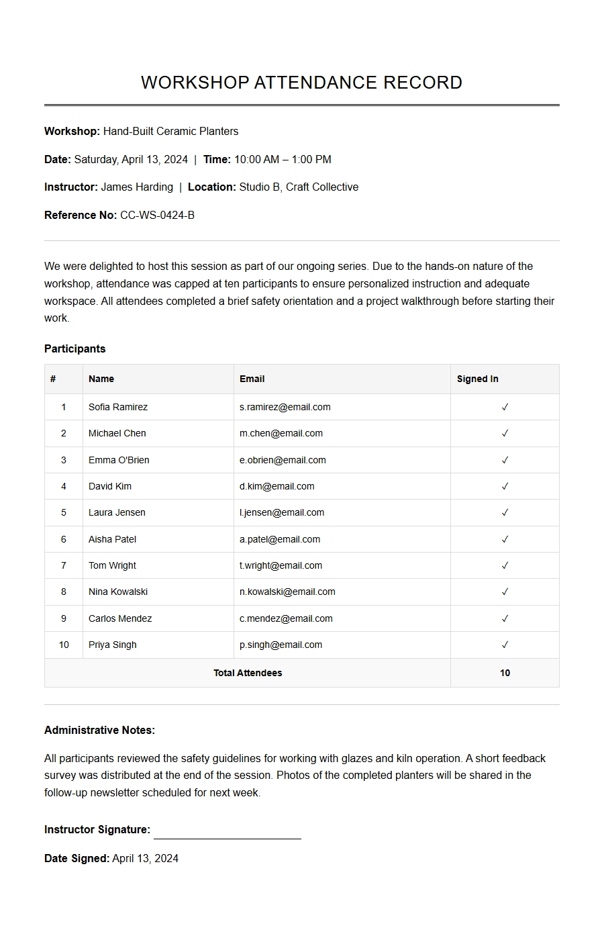Viewport: 604px width, 936px height.
Task: Select email e.obrien@email.com
Action: [x=283, y=460]
